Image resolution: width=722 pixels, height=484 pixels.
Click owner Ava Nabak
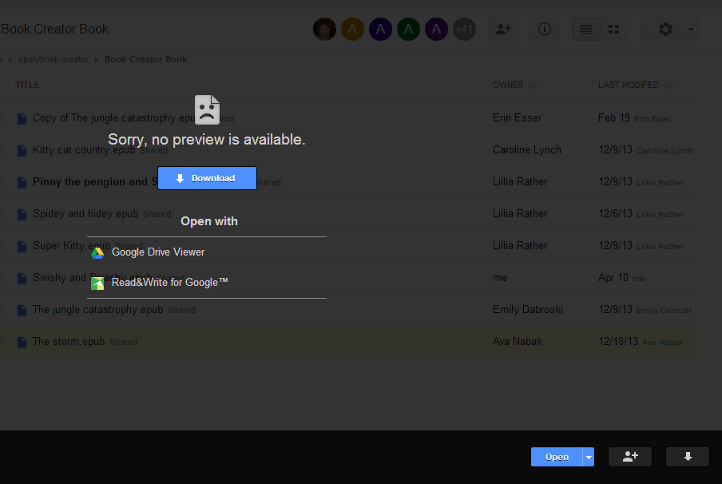(x=517, y=342)
